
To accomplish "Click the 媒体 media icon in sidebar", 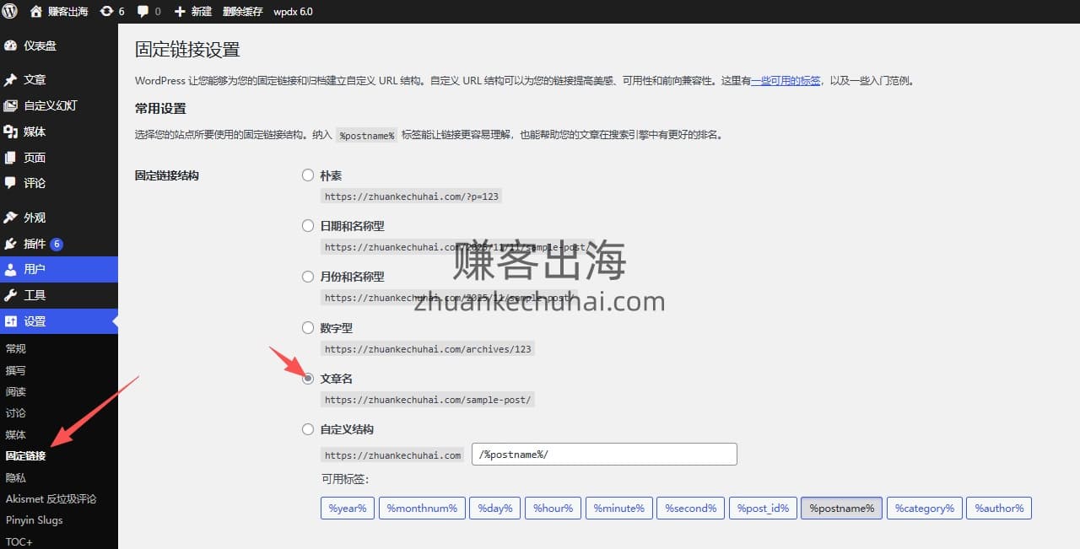I will [x=10, y=132].
